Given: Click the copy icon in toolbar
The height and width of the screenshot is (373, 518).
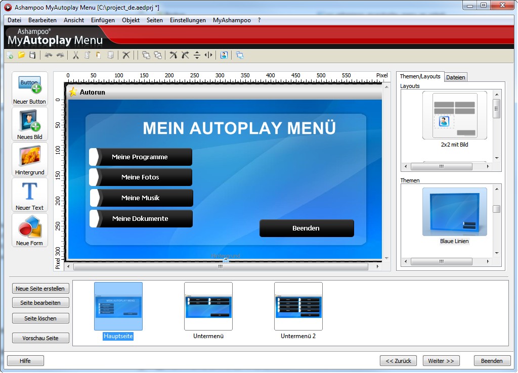Looking at the screenshot, I should pos(87,55).
